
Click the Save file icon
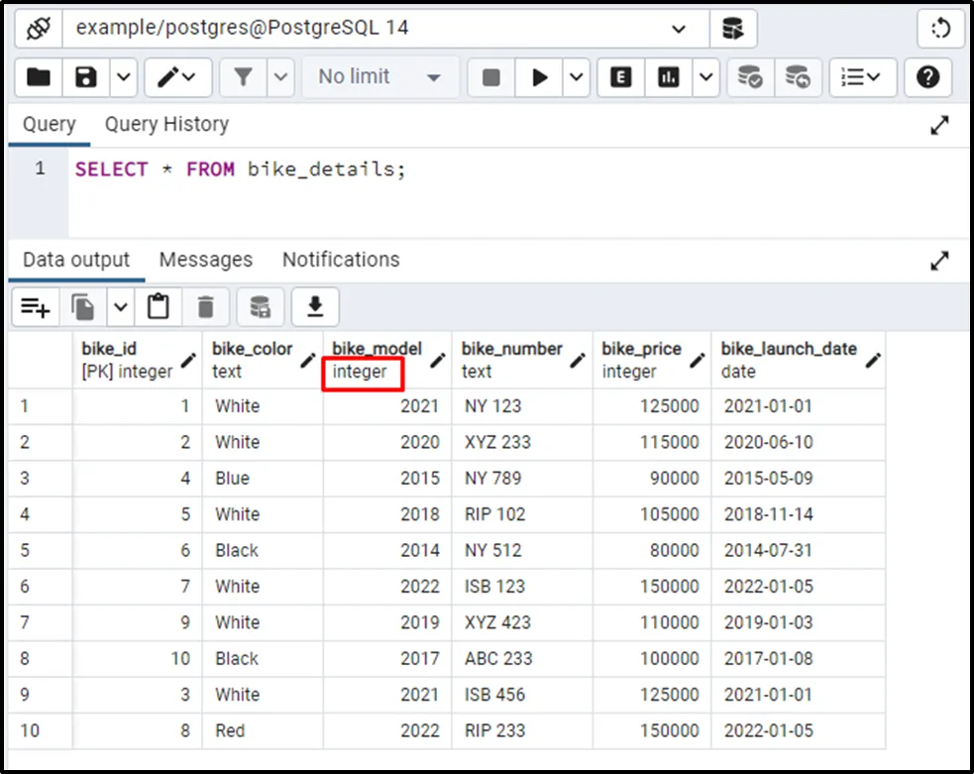[86, 77]
